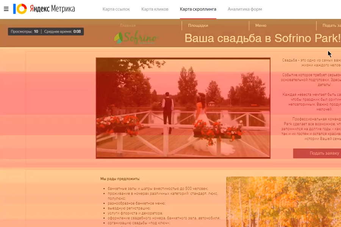
Task: Go to the Аналитика форм tab
Action: coord(244,9)
